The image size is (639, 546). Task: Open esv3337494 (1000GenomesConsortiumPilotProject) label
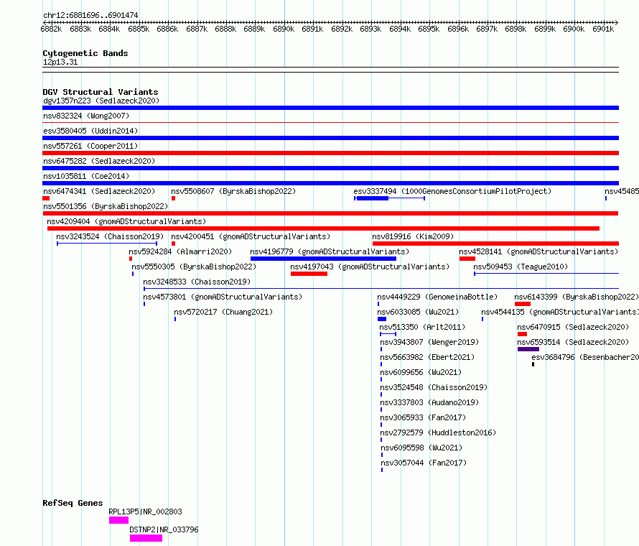(x=452, y=191)
